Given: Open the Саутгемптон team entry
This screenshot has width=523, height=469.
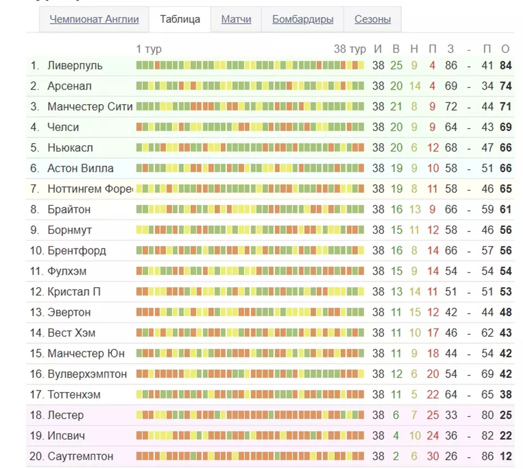Looking at the screenshot, I should coord(81,456).
